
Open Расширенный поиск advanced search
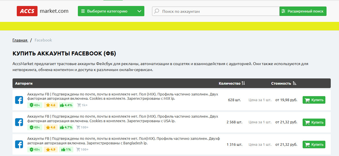(303, 11)
